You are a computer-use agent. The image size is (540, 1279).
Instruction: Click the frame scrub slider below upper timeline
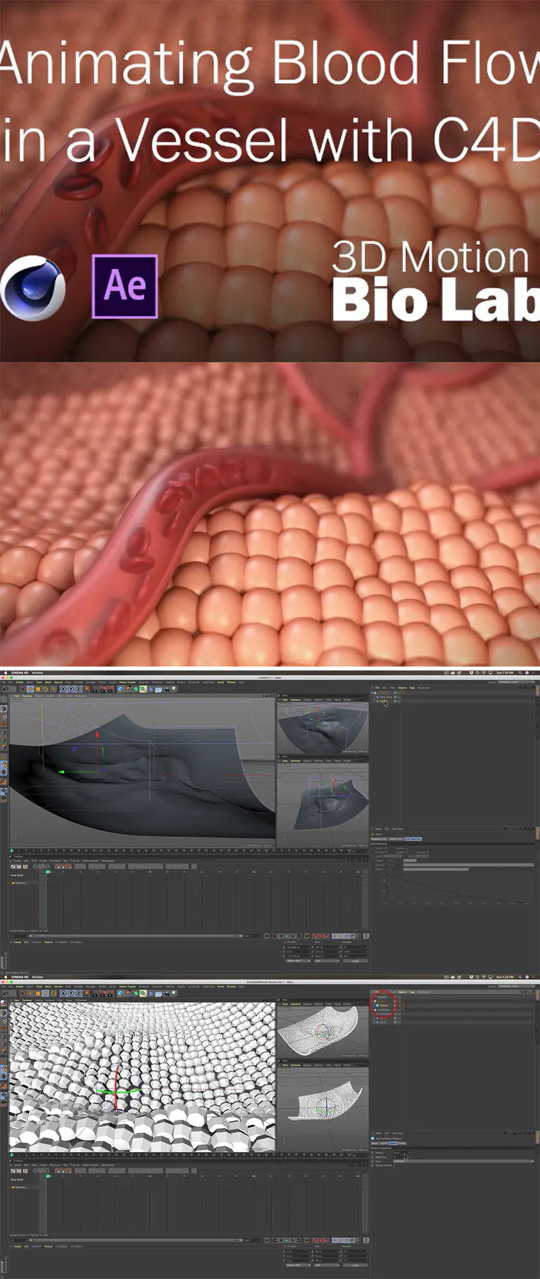click(x=135, y=935)
